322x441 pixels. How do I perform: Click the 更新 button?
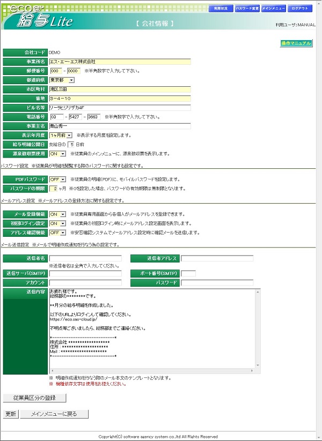tap(11, 414)
